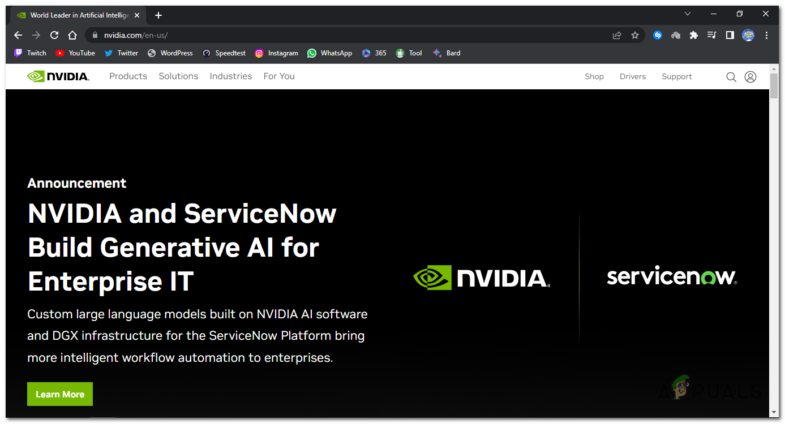Open the Chrome profile avatar

[748, 34]
